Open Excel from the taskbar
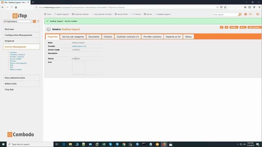The image size is (262, 147). pos(104,144)
